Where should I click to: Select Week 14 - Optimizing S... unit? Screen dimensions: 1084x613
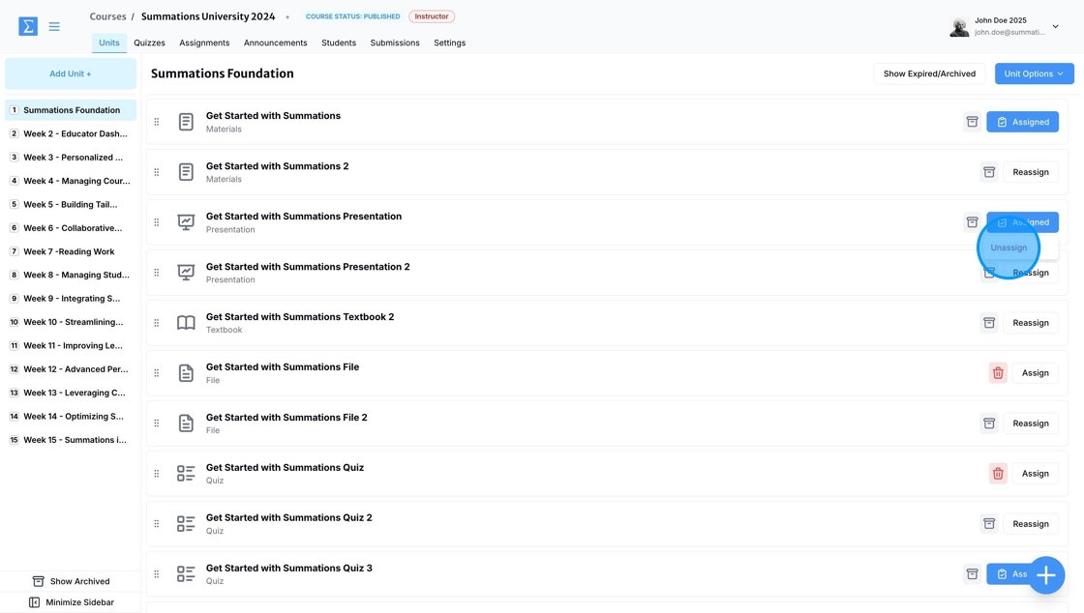71,417
